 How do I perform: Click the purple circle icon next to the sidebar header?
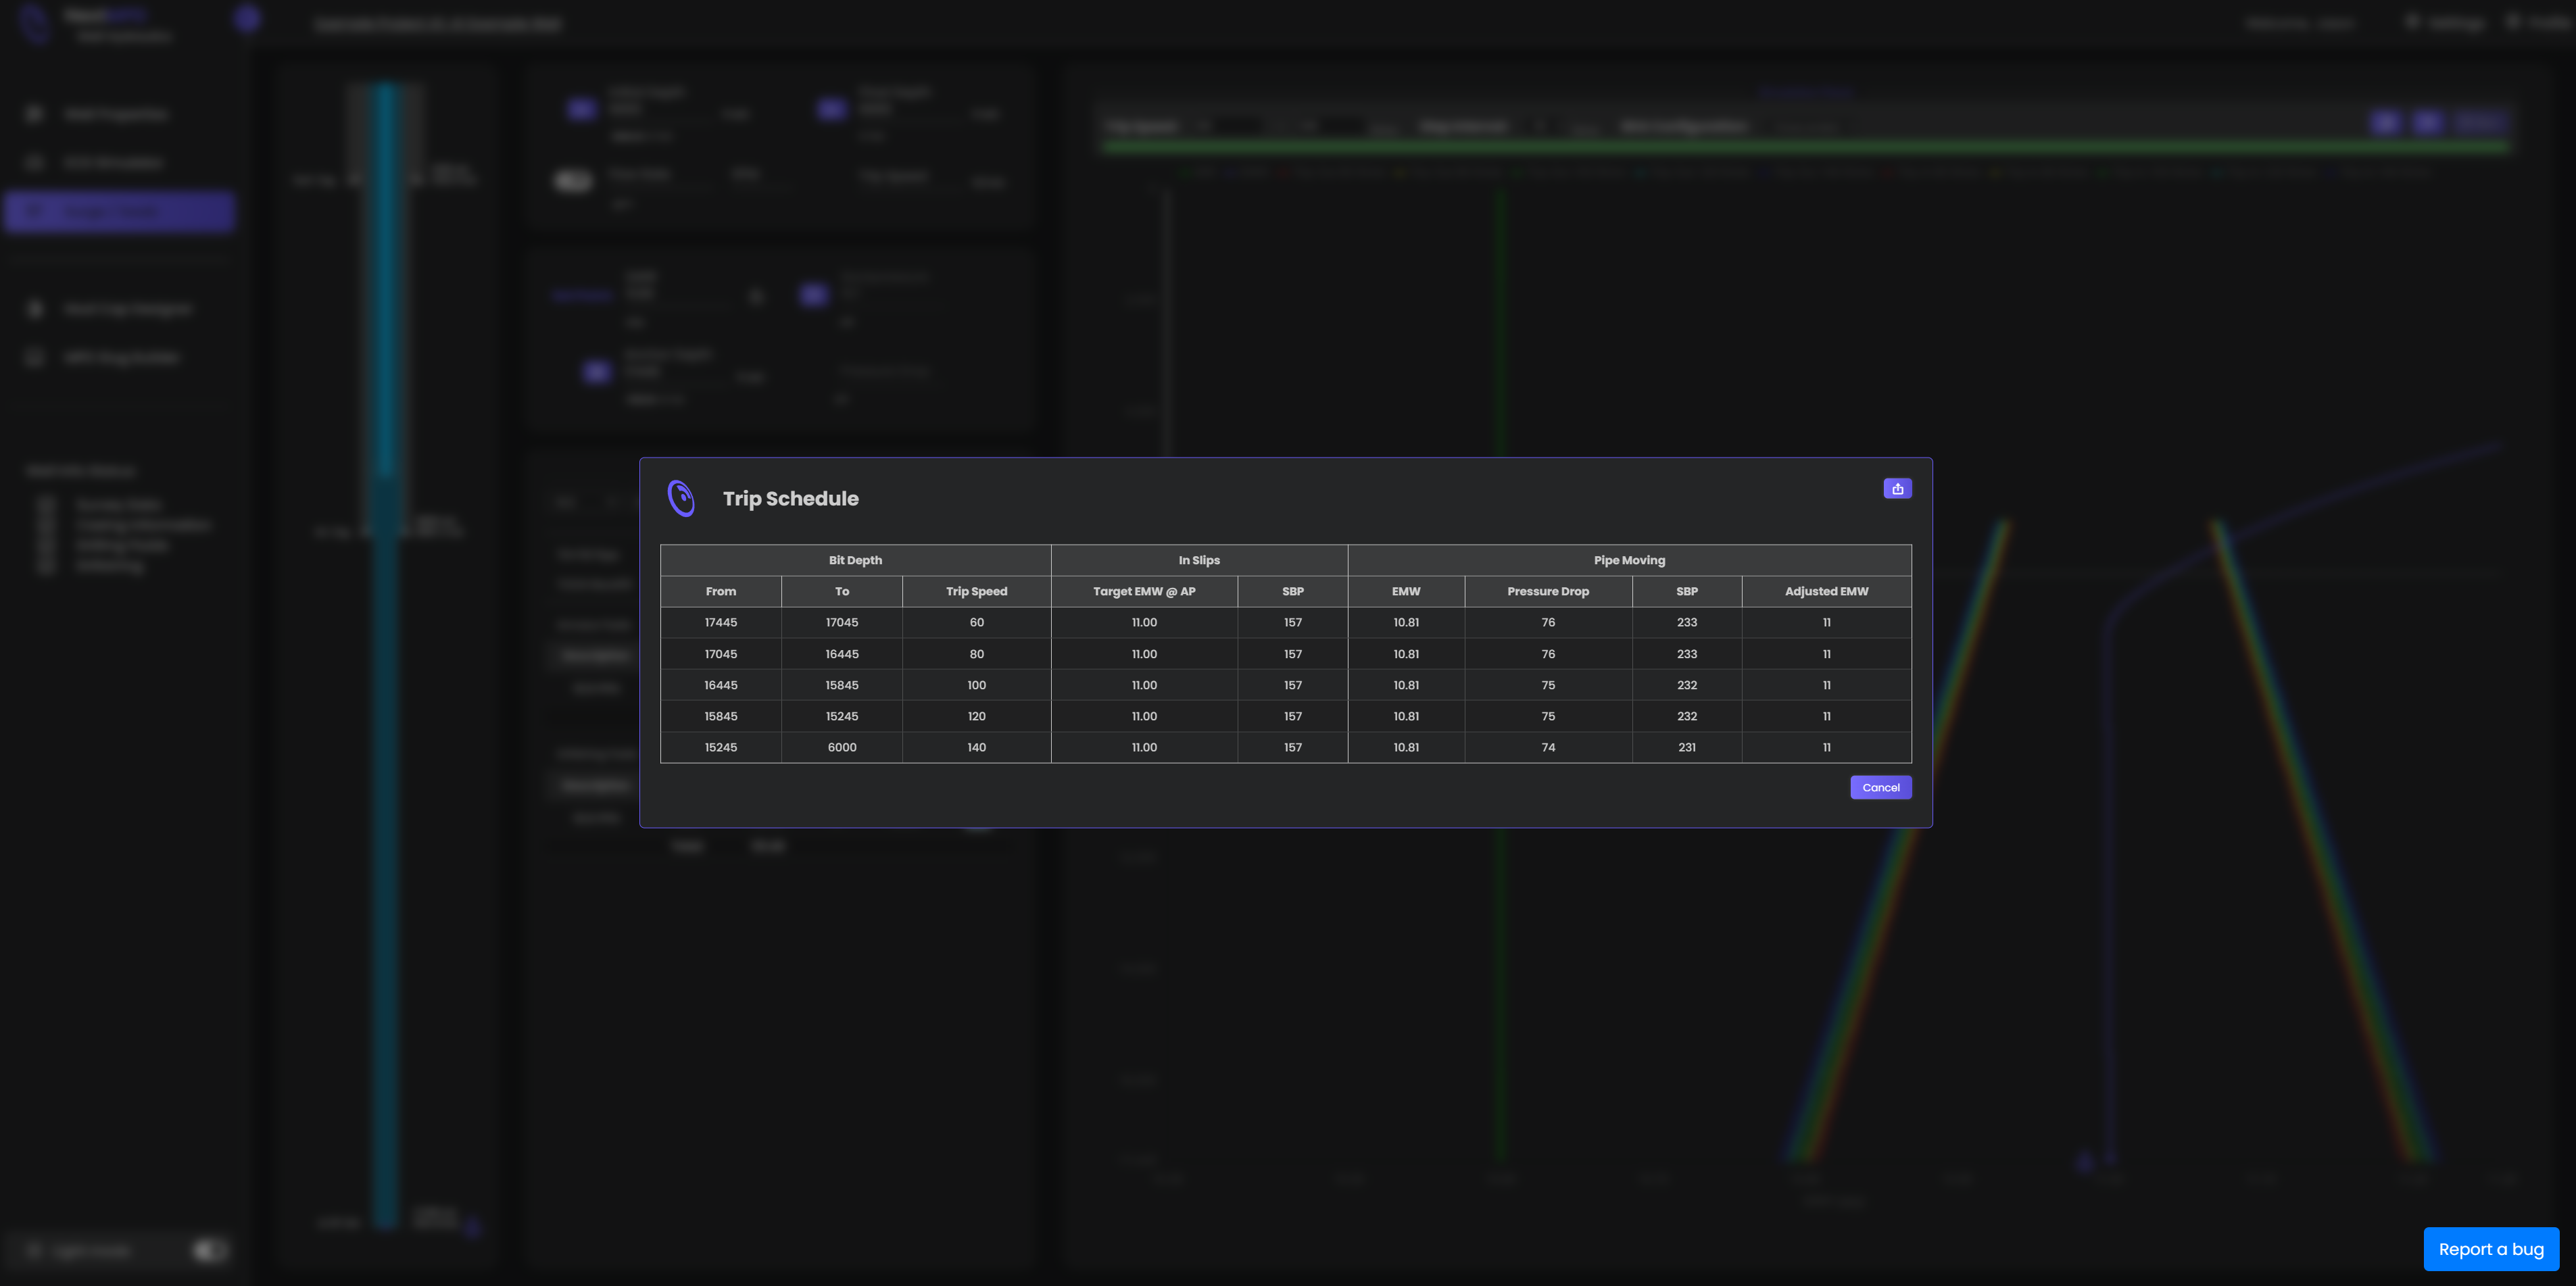[x=247, y=19]
